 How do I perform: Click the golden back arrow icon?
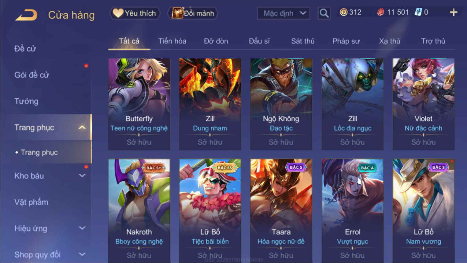[x=26, y=15]
